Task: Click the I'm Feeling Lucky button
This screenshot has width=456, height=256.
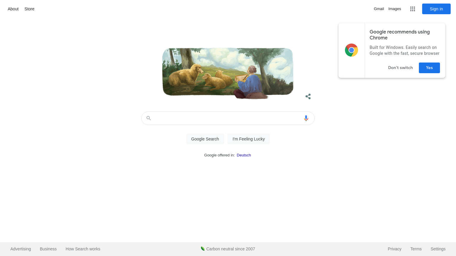Action: (x=248, y=139)
